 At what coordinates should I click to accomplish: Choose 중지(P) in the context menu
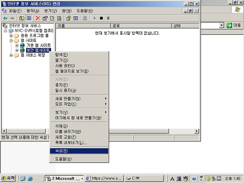[79, 85]
